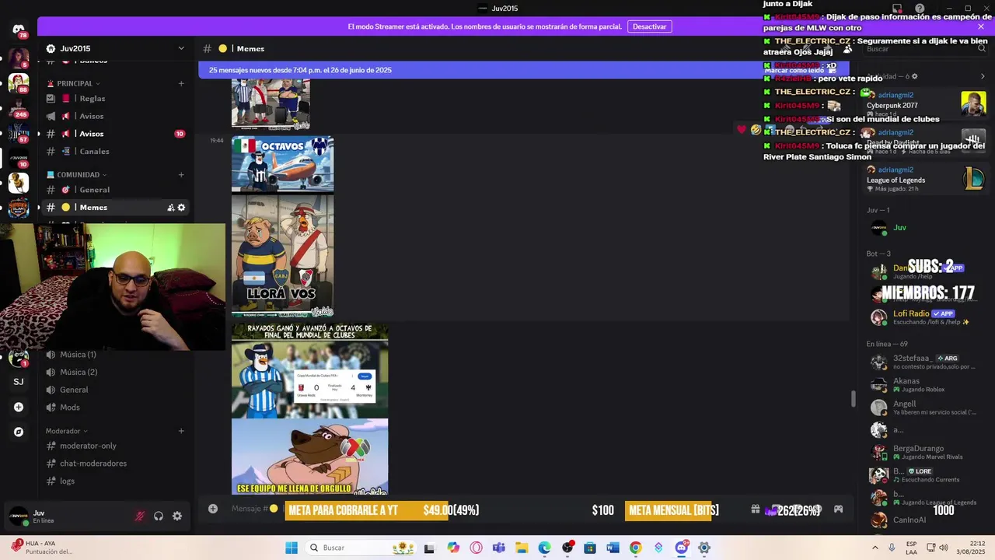The height and width of the screenshot is (560, 995).
Task: Open the apps controller icon in message bar
Action: (x=838, y=509)
